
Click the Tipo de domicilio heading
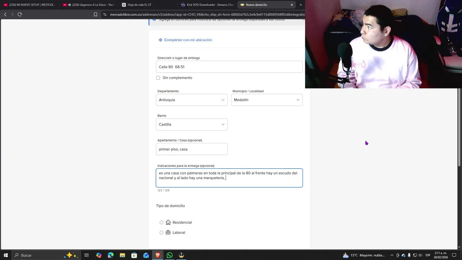coord(170,206)
